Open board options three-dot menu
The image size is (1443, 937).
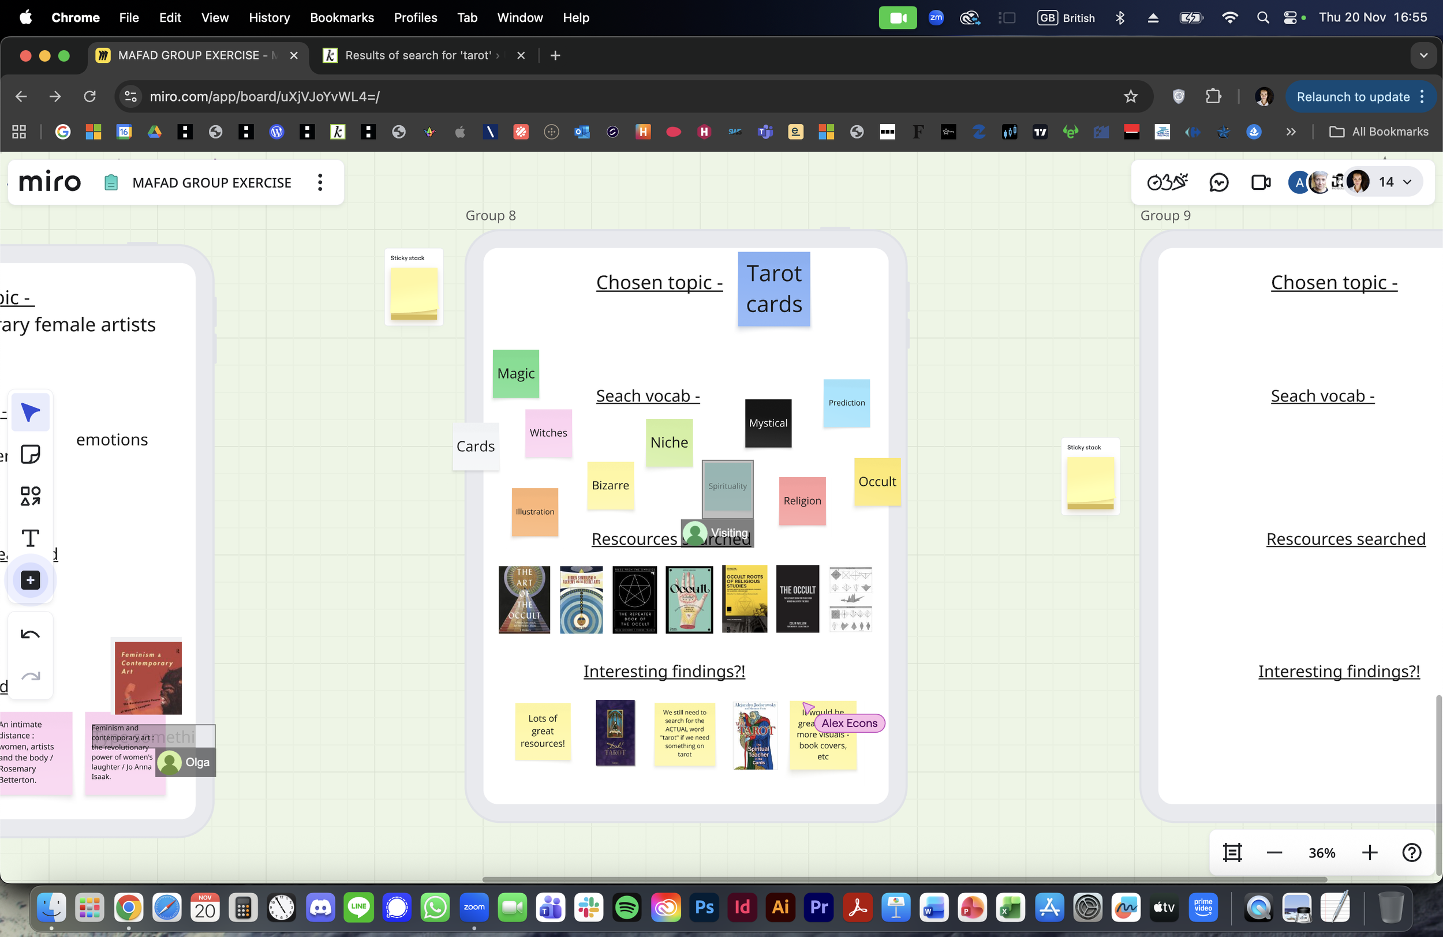point(320,182)
